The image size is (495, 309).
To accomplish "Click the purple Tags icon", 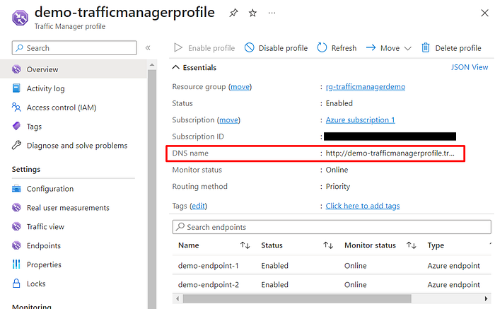I will point(16,126).
